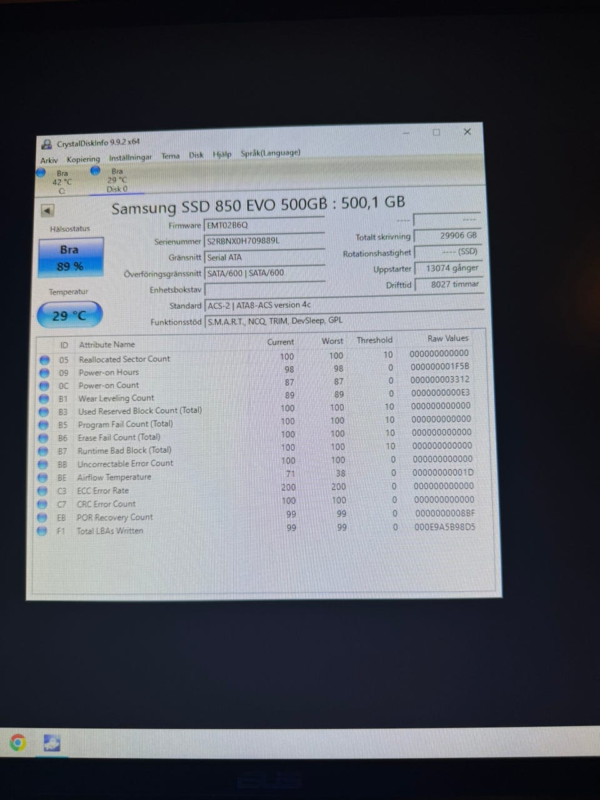This screenshot has width=600, height=800.
Task: Click the CrystalDiskInfo title bar icon
Action: pyautogui.click(x=47, y=144)
